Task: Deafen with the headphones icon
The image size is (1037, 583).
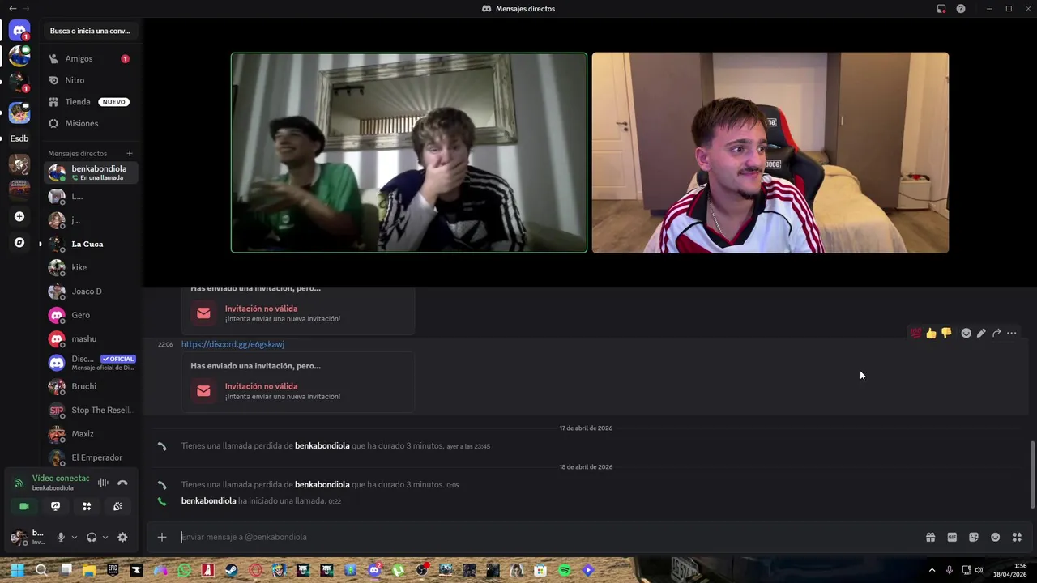Action: pyautogui.click(x=92, y=537)
